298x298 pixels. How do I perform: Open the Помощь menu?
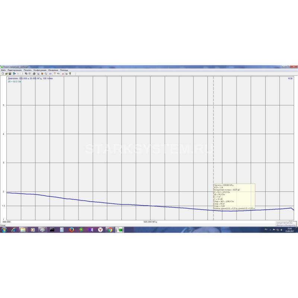coord(64,70)
